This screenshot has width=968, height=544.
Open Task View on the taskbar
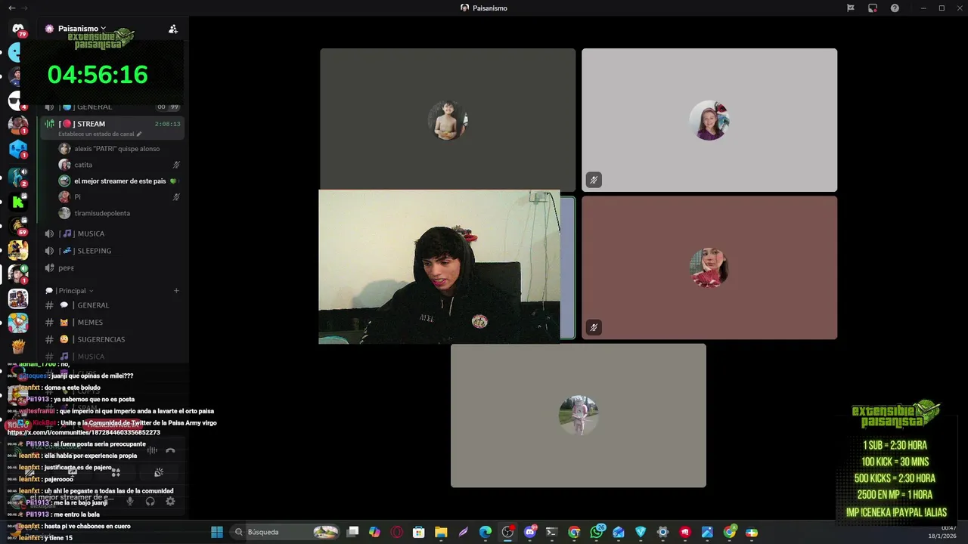tap(352, 532)
